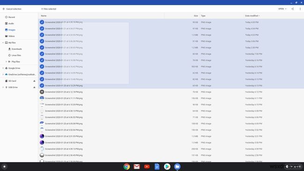
Task: Open the OPEN dropdown arrow menu
Action: click(x=286, y=9)
